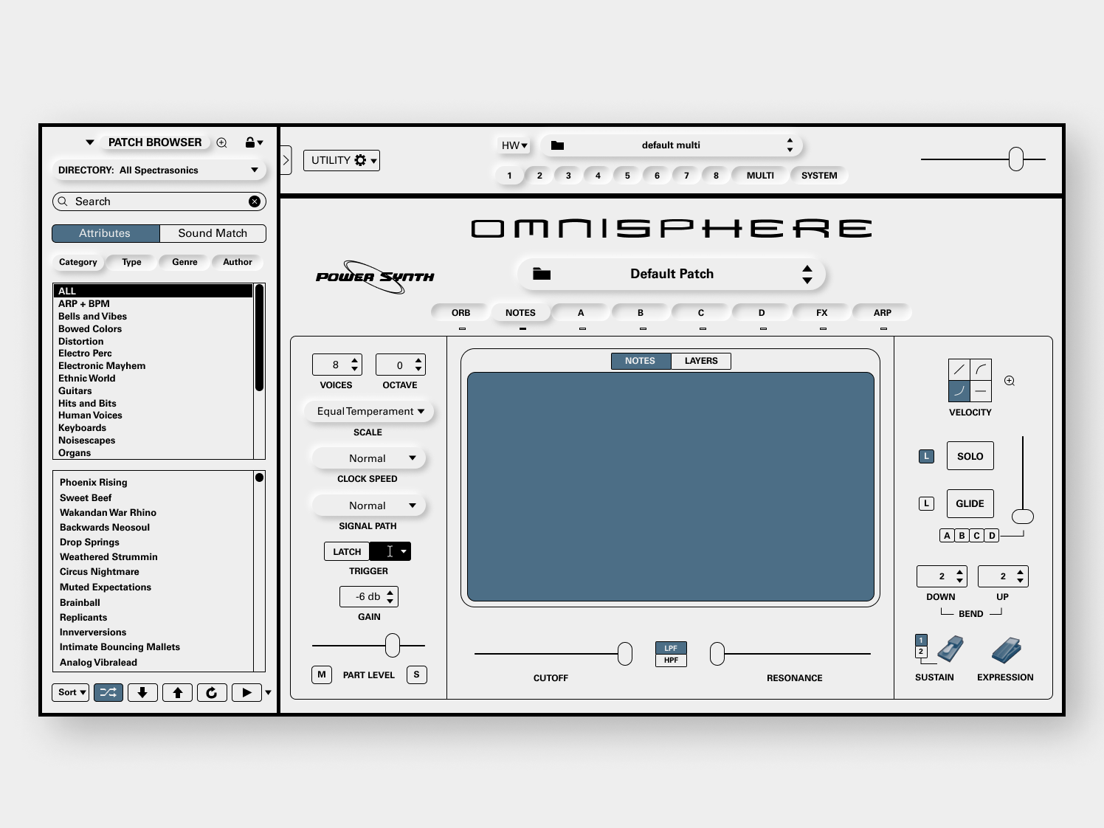This screenshot has width=1104, height=828.
Task: Open the HW dropdown
Action: (x=514, y=145)
